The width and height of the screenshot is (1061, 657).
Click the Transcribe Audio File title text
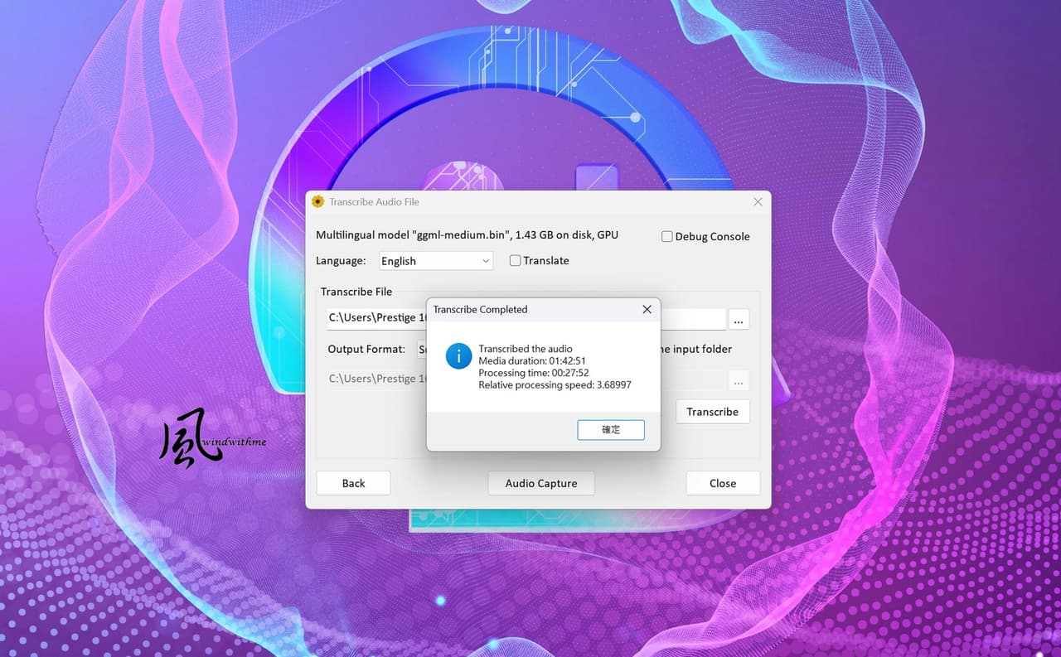374,201
